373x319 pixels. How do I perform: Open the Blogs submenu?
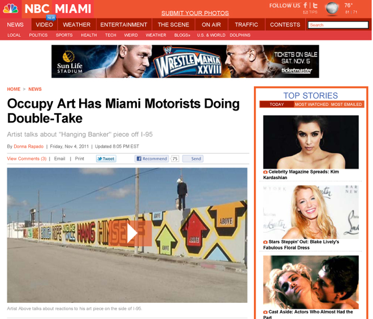182,35
